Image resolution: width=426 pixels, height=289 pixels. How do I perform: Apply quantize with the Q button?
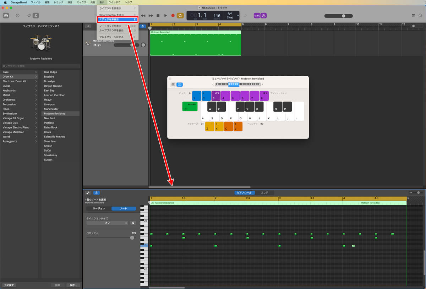pyautogui.click(x=133, y=223)
